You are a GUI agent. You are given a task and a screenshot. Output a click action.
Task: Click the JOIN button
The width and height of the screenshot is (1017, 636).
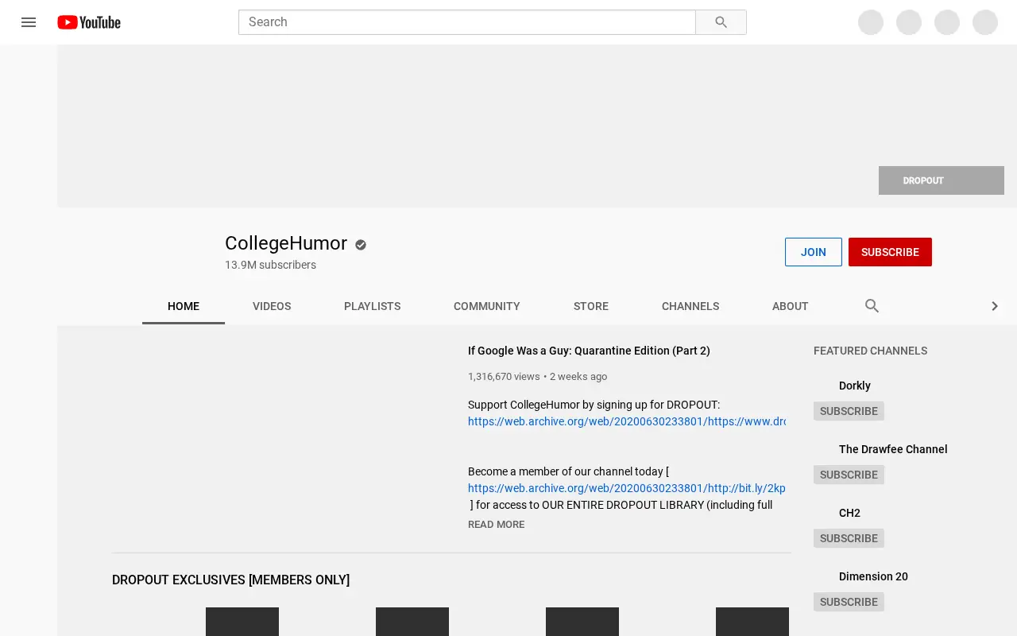pyautogui.click(x=814, y=252)
